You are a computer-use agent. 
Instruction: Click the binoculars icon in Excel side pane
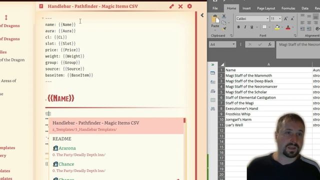212,109
